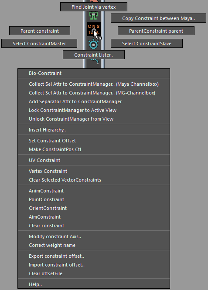Screen dimensions: 208x290
Task: Select Correct weight name
Action: 94,245
